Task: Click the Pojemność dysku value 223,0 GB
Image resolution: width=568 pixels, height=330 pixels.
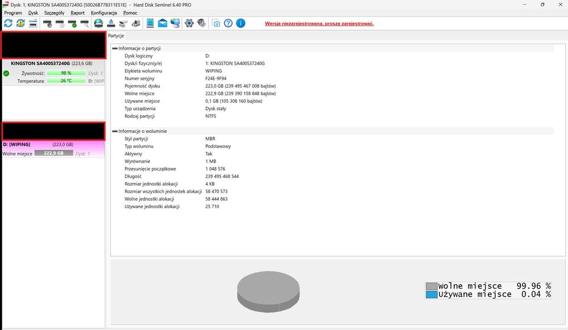Action: tap(240, 86)
